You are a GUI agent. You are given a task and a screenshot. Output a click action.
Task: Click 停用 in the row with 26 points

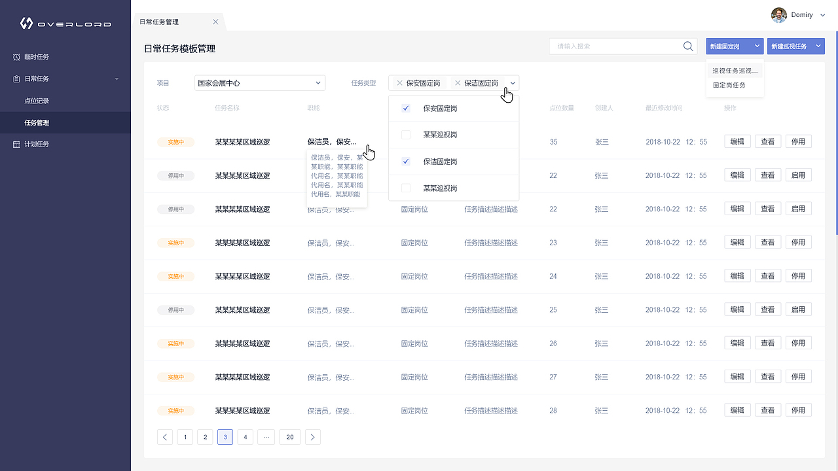[799, 343]
